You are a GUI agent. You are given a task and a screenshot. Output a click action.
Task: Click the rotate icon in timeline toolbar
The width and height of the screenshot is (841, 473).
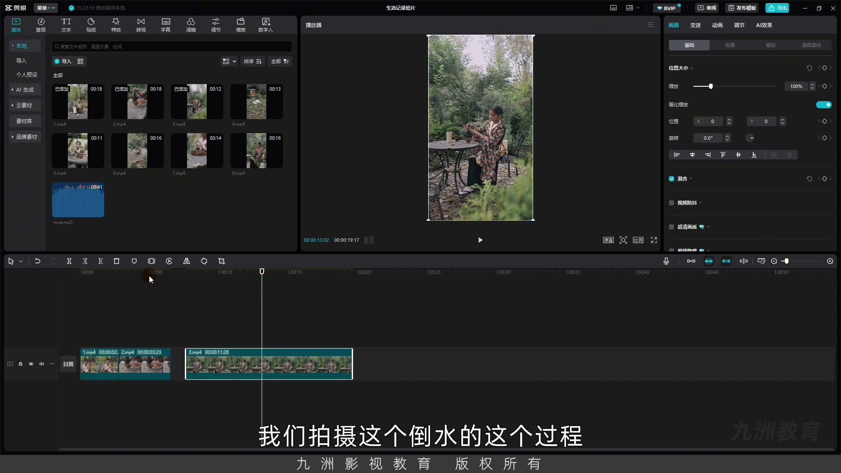pyautogui.click(x=204, y=261)
